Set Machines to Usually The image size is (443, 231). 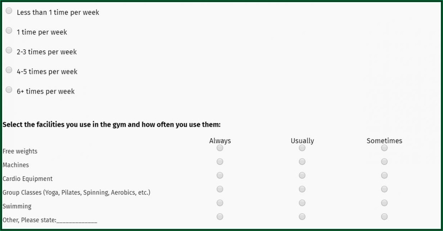point(302,162)
